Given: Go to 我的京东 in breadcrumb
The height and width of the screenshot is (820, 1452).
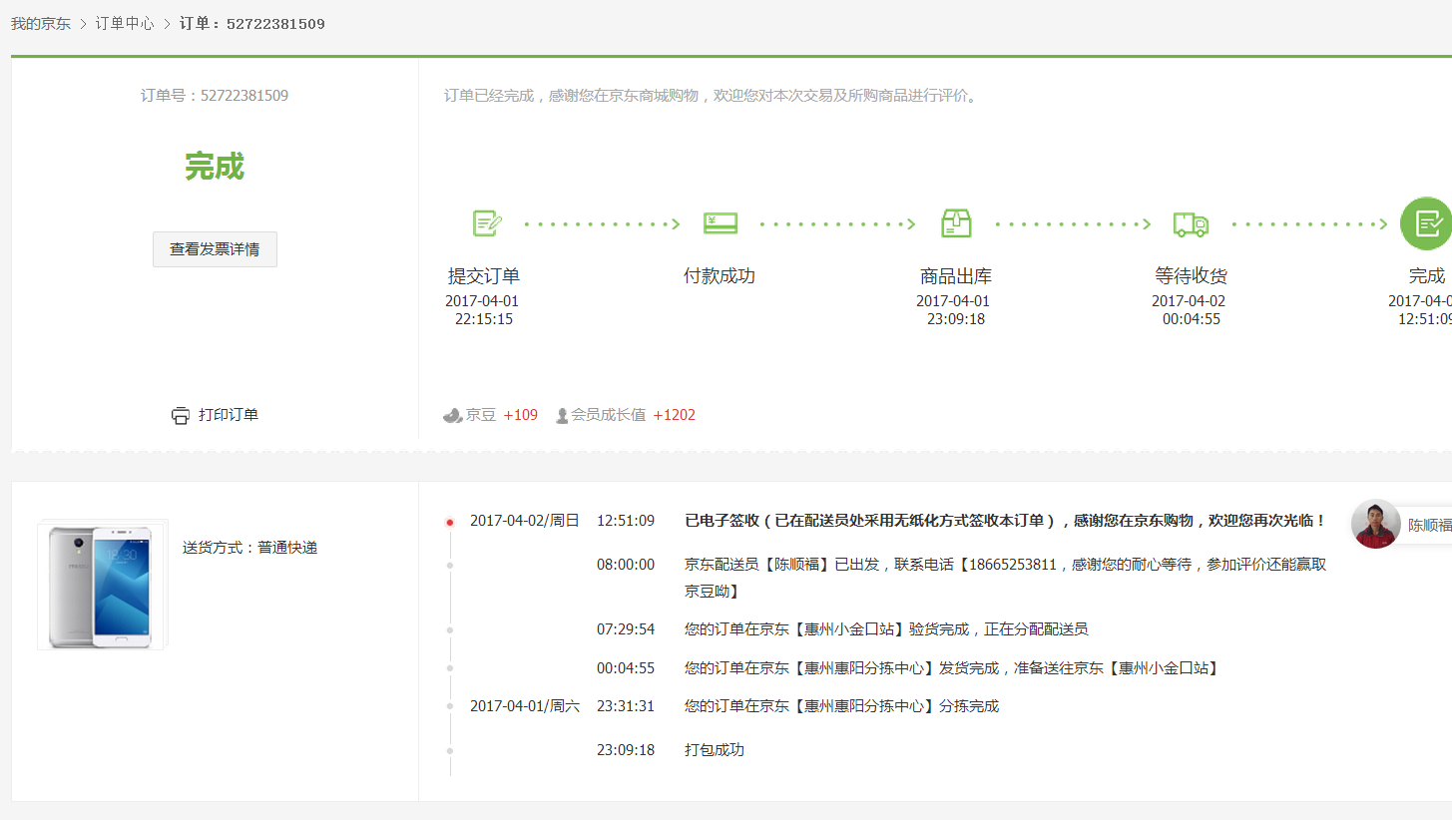Looking at the screenshot, I should (x=41, y=23).
